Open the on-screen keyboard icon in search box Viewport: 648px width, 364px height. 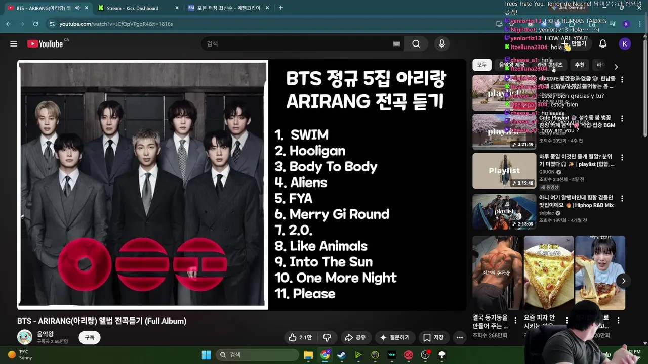(396, 44)
